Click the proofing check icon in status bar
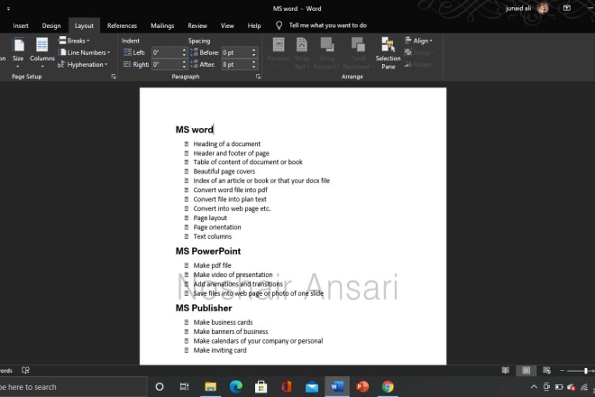 (x=25, y=371)
